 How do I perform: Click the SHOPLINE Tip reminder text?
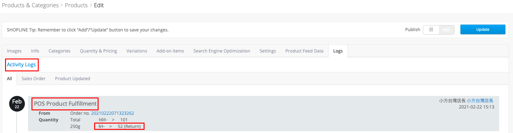click(x=88, y=30)
